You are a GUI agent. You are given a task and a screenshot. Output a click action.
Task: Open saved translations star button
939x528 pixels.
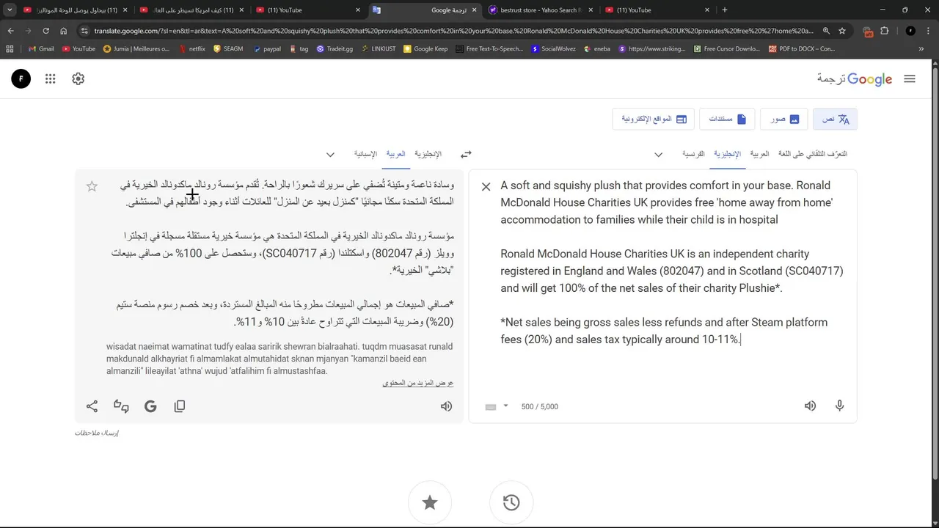(x=430, y=502)
